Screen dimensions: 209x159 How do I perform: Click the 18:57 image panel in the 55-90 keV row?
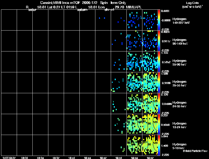(x=150, y=62)
